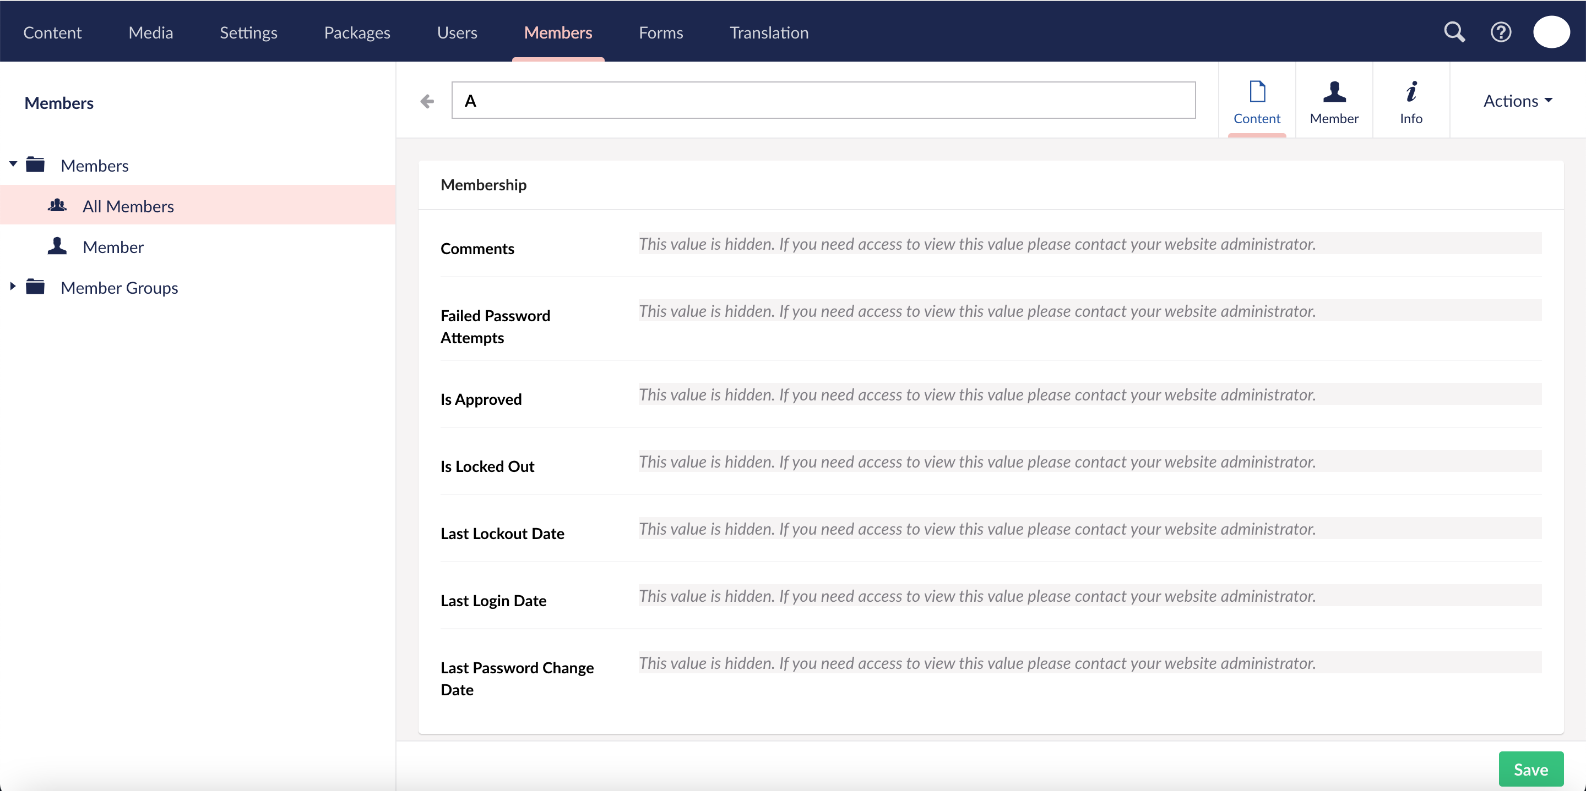Switch to the Users section
The width and height of the screenshot is (1586, 791).
(x=457, y=32)
